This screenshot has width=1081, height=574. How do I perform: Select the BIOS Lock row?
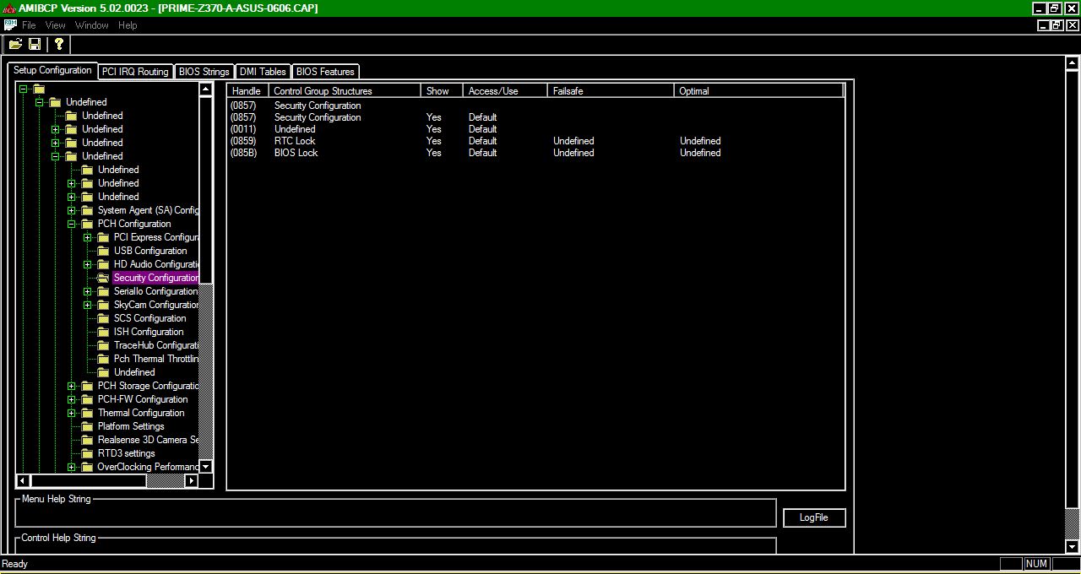(535, 153)
